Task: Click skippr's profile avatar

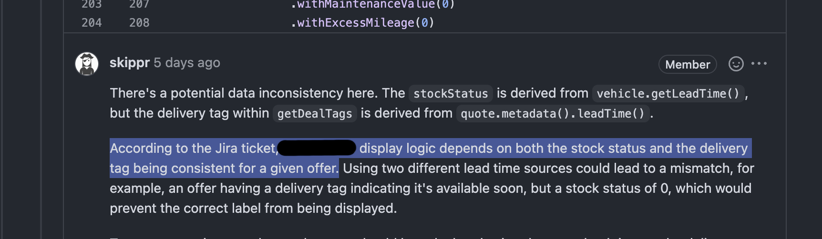Action: 87,64
